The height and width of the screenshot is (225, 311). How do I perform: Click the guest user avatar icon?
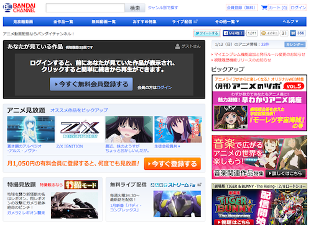tap(177, 46)
